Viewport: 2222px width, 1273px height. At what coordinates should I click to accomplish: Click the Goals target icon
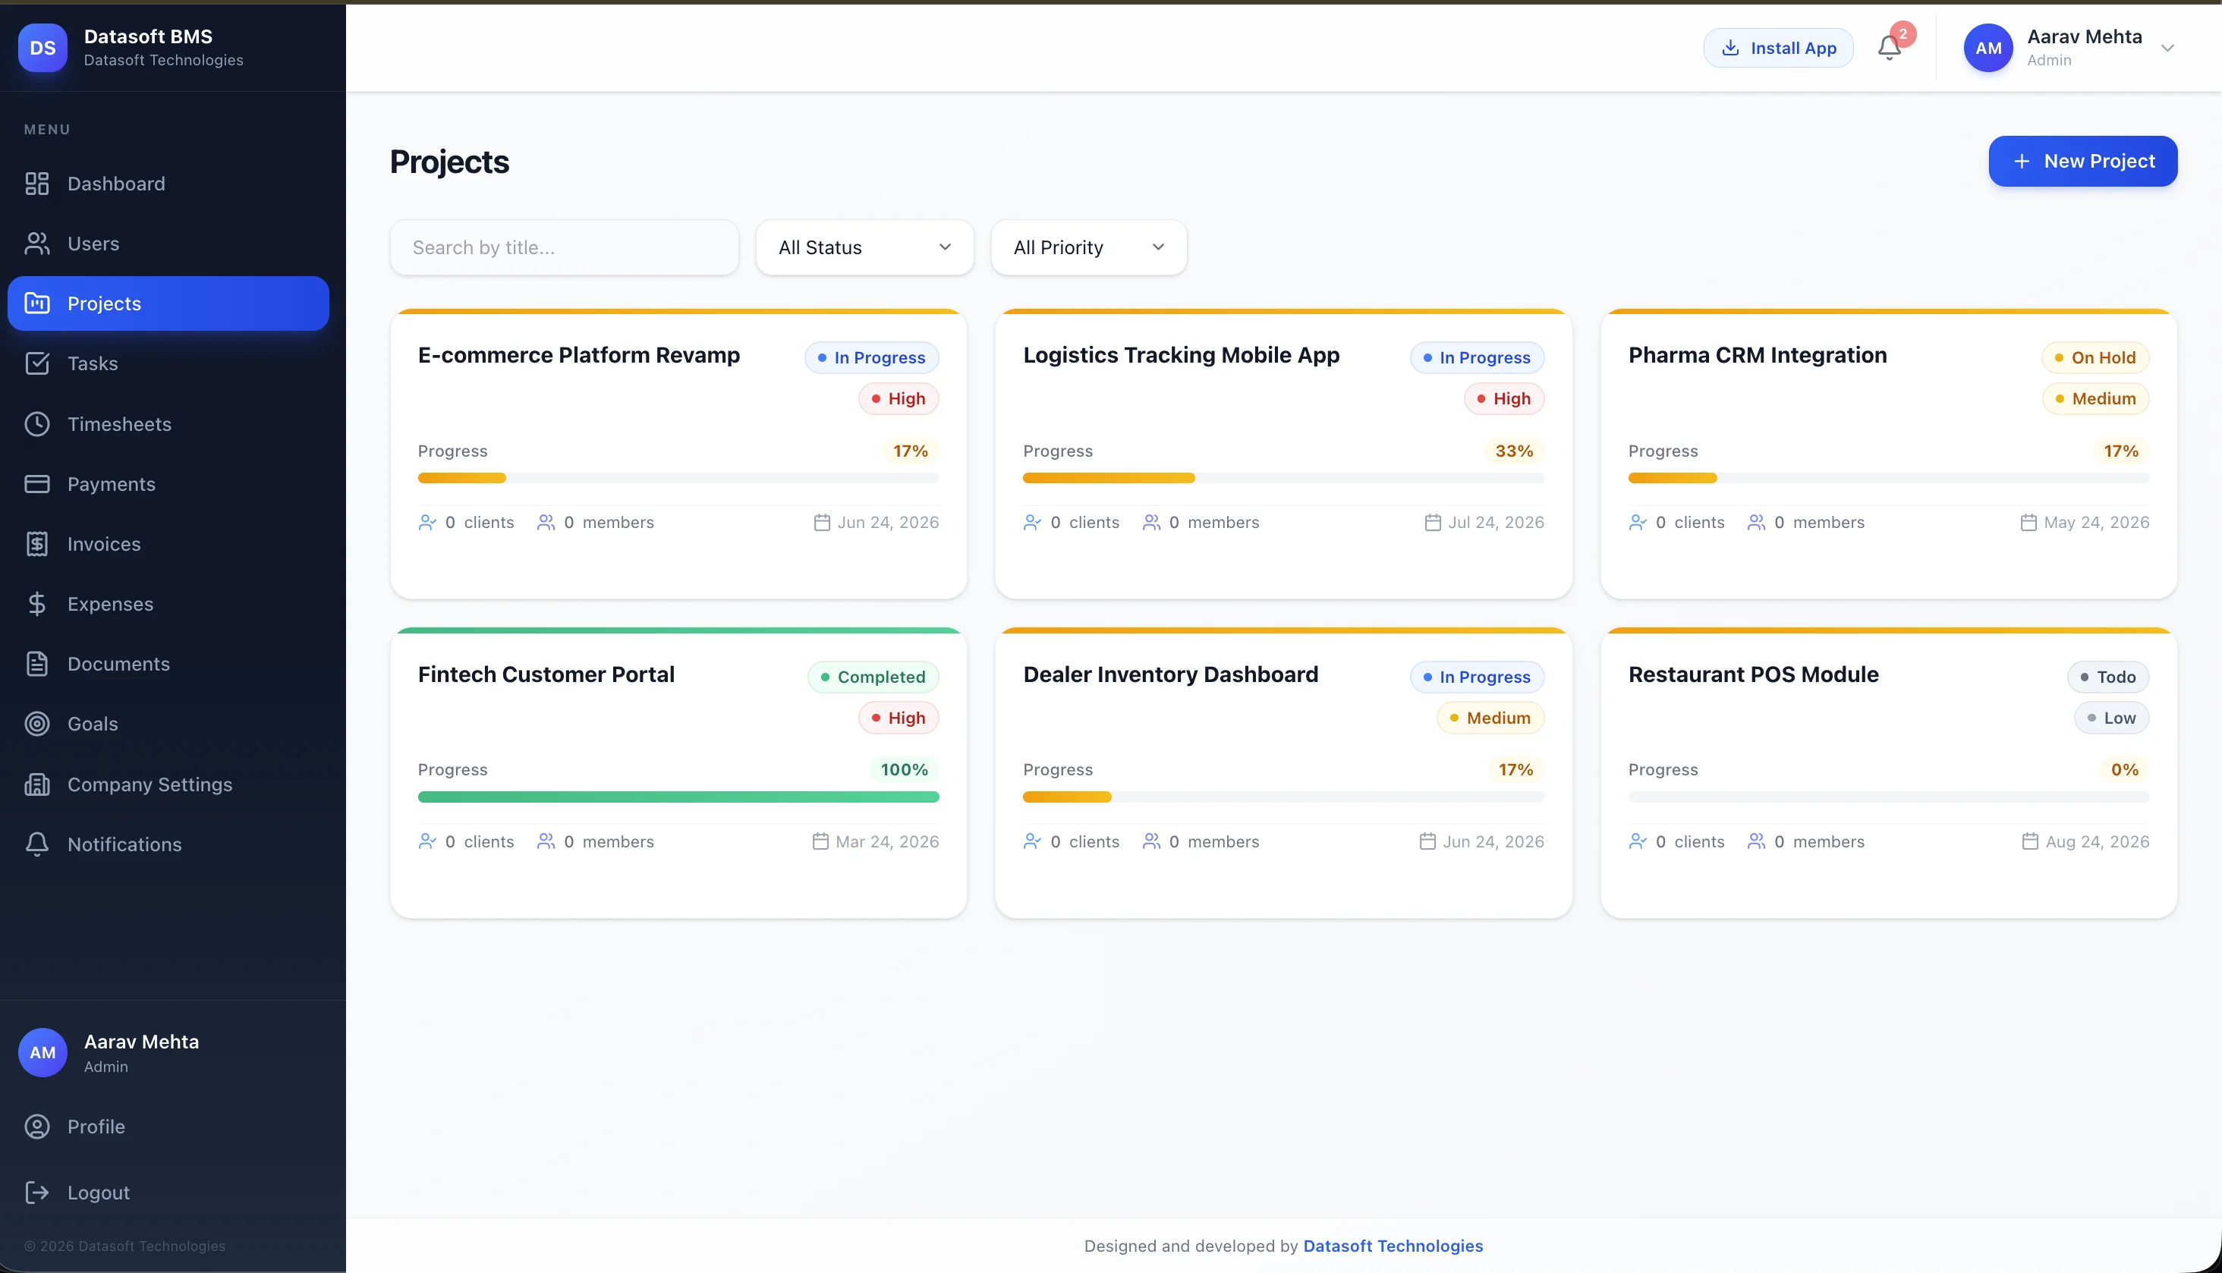coord(38,724)
